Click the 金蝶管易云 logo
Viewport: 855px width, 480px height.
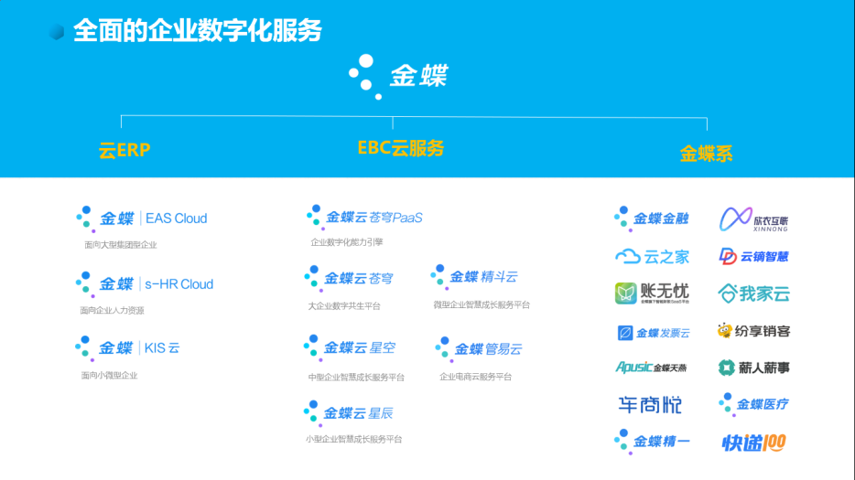pyautogui.click(x=479, y=349)
